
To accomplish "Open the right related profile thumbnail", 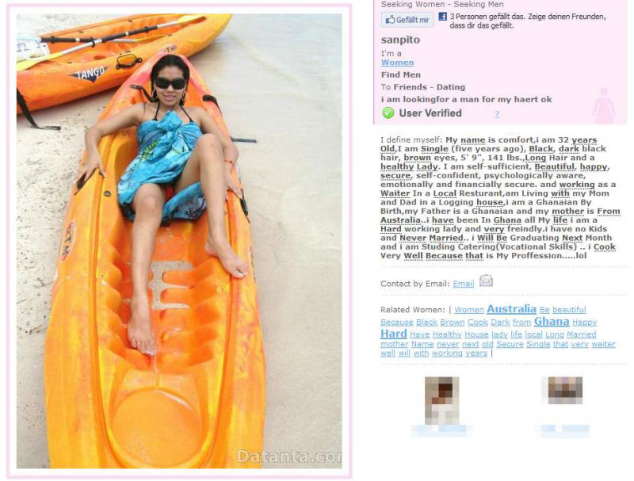I will pos(565,391).
